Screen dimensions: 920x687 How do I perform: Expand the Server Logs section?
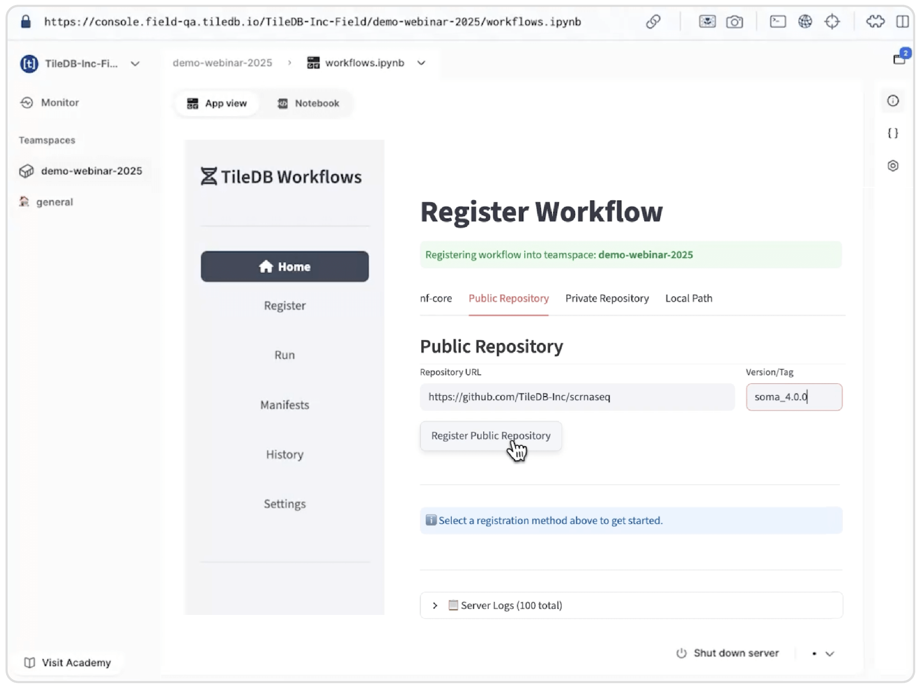coord(435,606)
